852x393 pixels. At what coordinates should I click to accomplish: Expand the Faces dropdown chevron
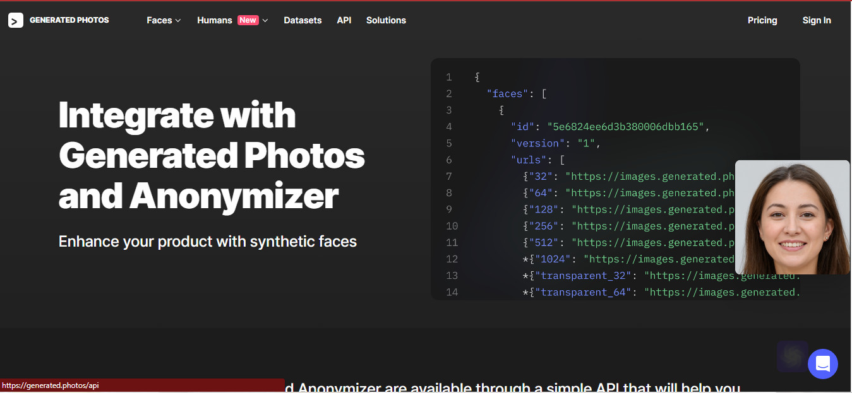[x=178, y=21]
